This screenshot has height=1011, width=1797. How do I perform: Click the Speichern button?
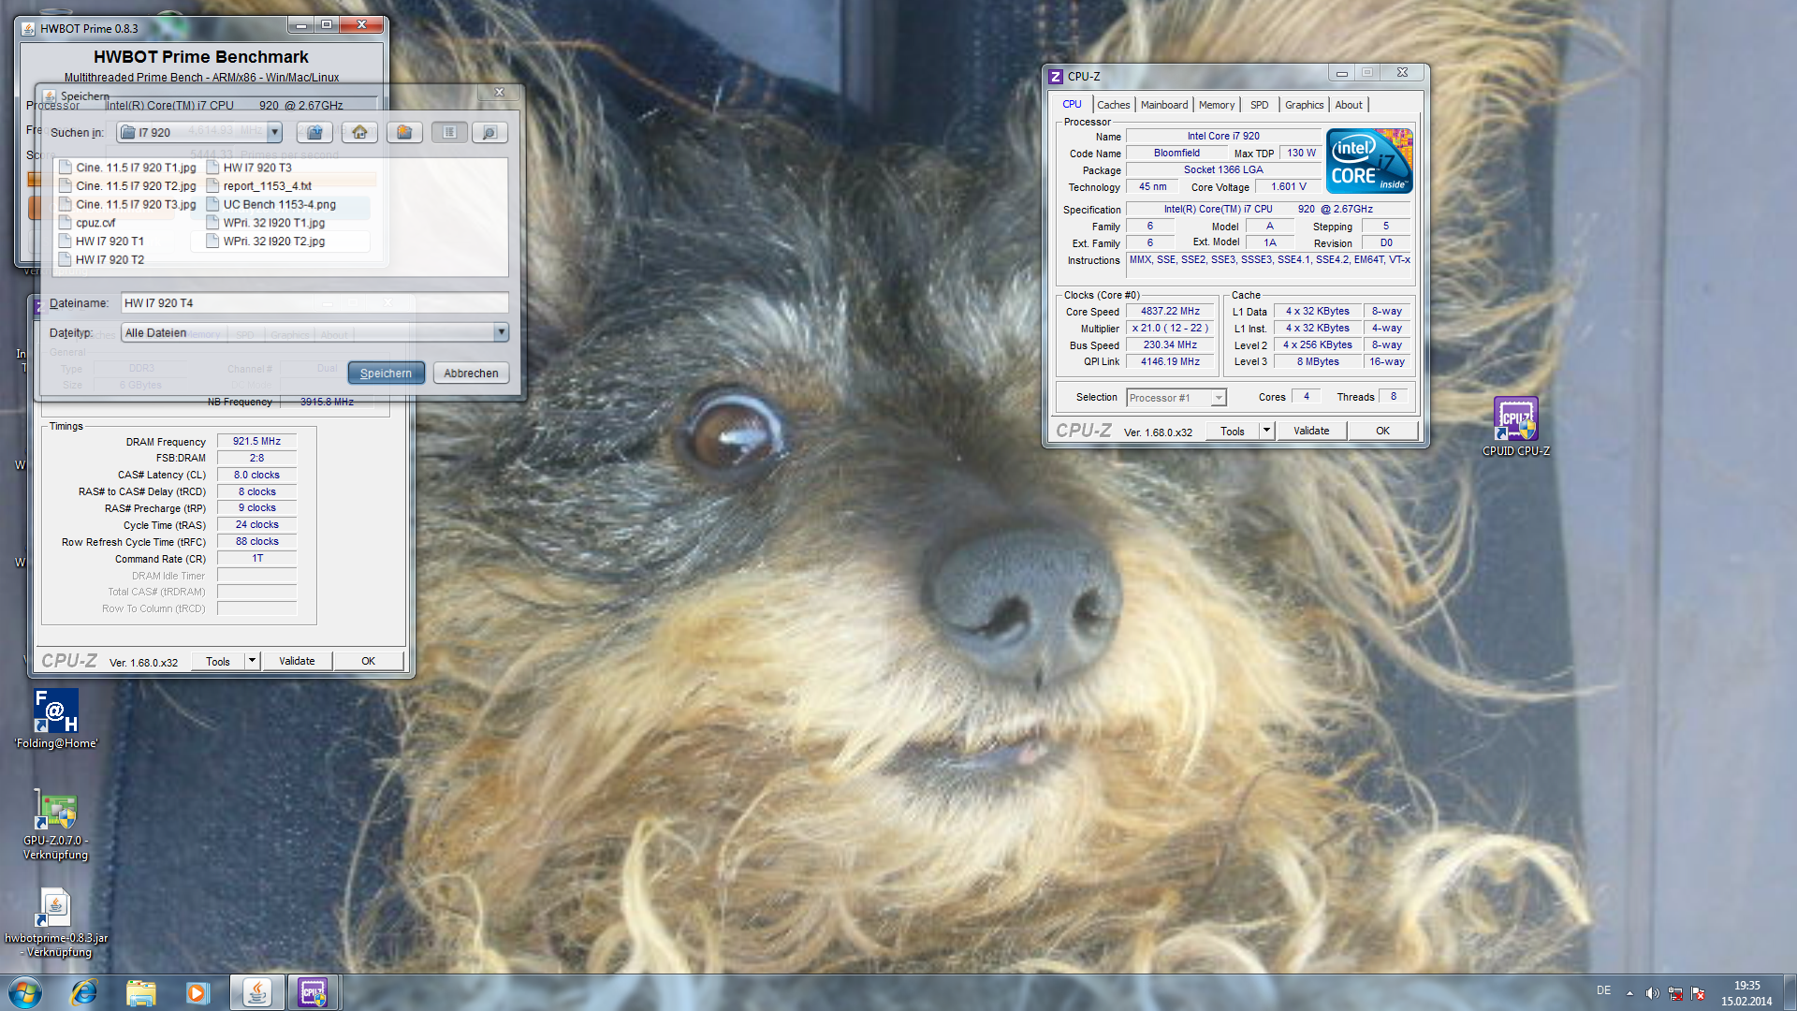386,373
